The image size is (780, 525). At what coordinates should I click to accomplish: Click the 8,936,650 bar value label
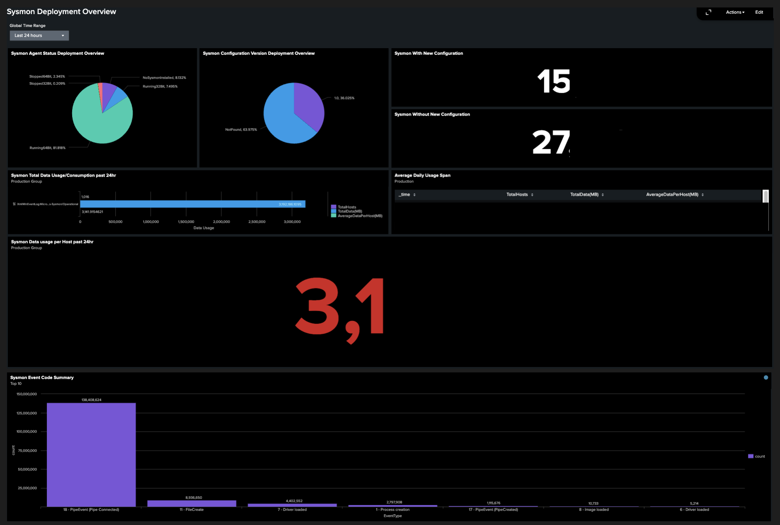[194, 497]
